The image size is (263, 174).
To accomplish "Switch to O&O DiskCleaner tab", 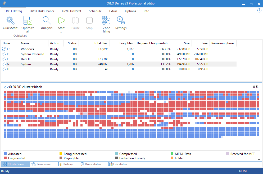I will point(42,11).
